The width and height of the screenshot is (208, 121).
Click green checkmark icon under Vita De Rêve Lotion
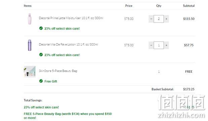click(x=41, y=55)
